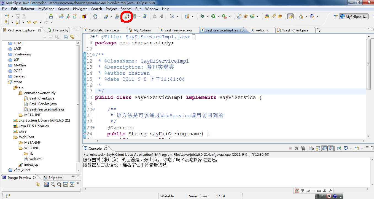Click the New wizard toolbar icon

(x=7, y=17)
